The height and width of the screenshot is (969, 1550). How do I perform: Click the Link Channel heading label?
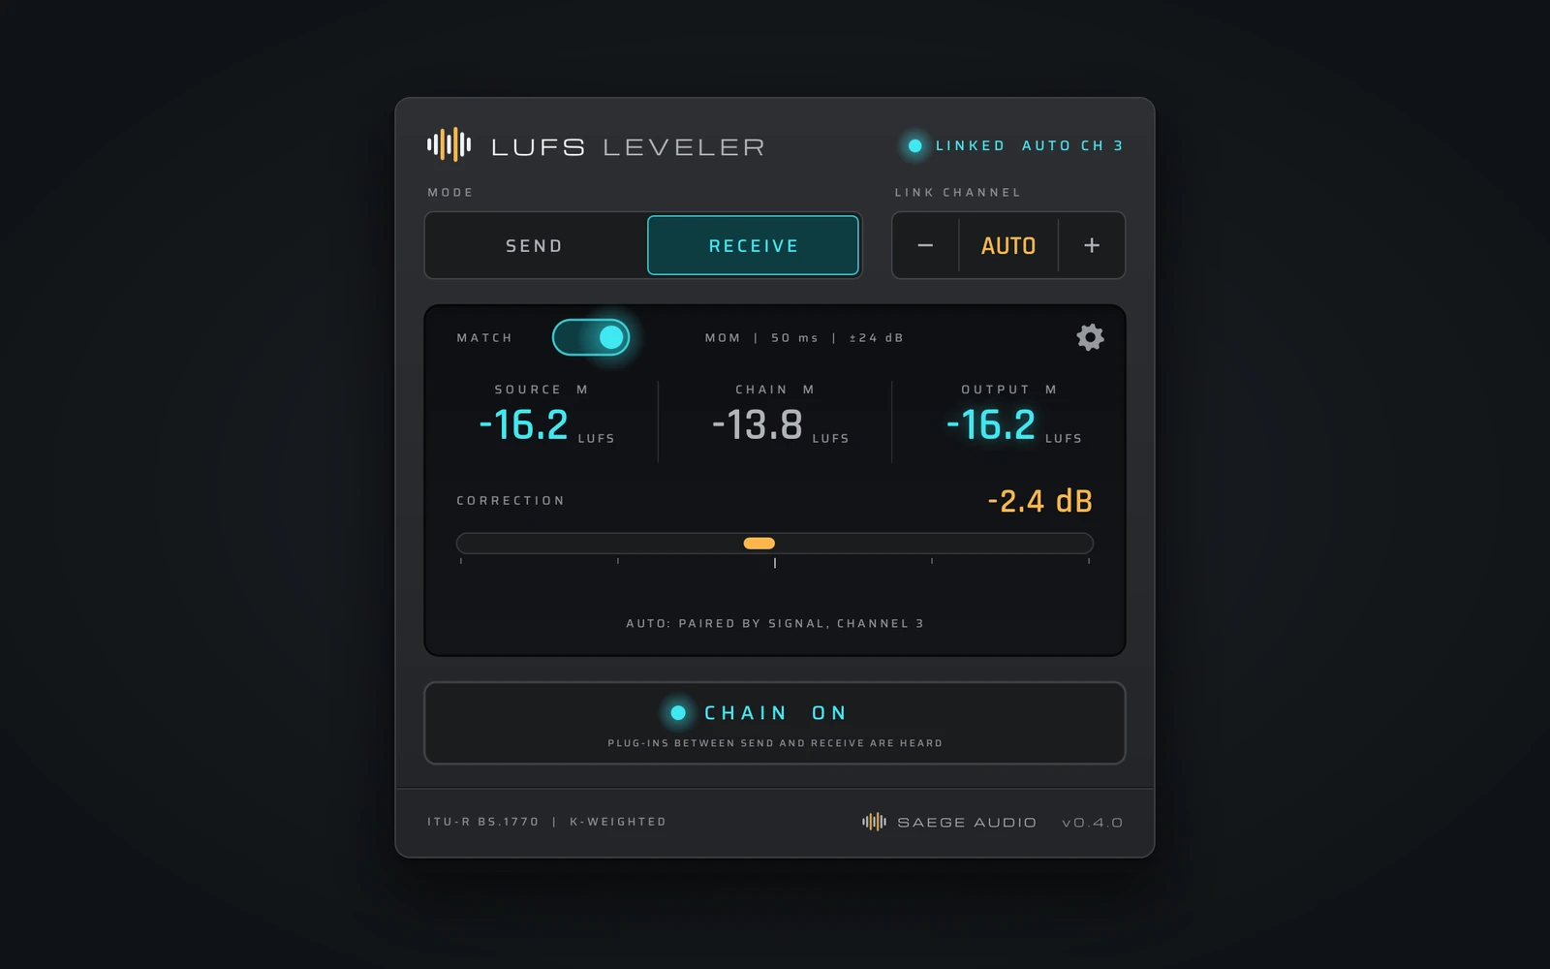[957, 193]
